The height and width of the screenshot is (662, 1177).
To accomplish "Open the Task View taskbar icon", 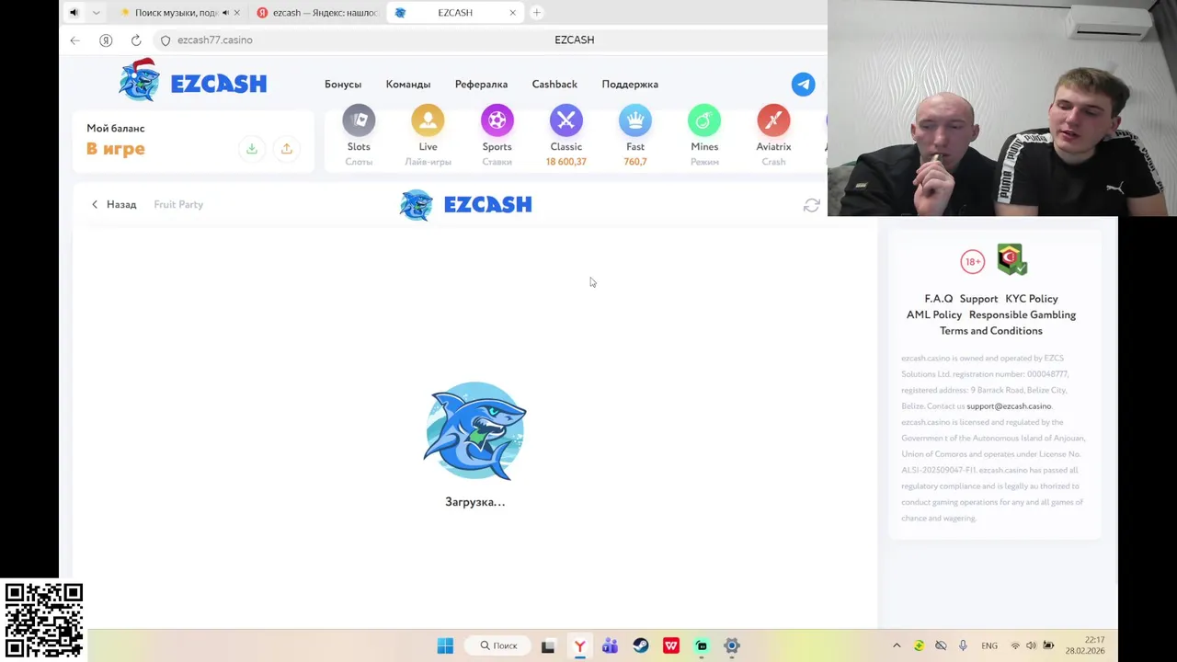I will [x=548, y=645].
